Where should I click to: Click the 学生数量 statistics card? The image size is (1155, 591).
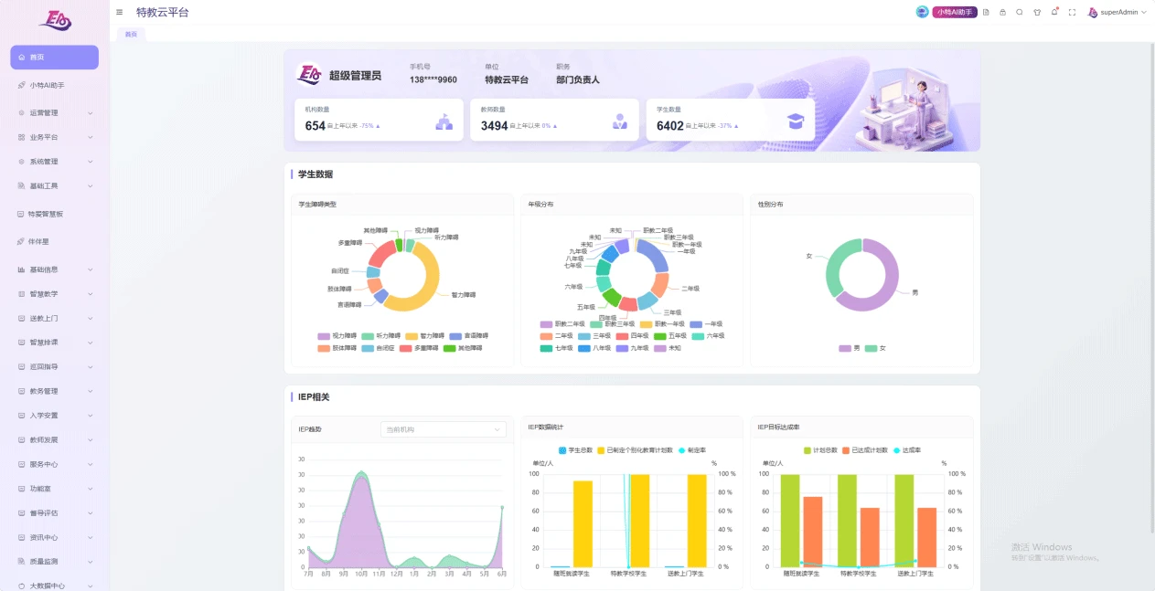730,120
